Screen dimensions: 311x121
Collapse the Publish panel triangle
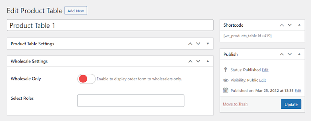pyautogui.click(x=299, y=54)
